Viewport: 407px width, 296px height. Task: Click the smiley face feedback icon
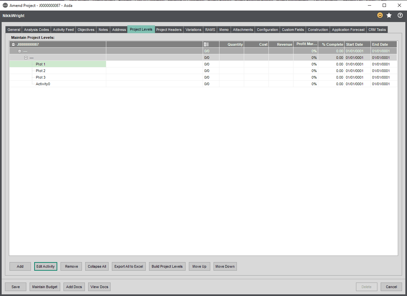[x=380, y=15]
